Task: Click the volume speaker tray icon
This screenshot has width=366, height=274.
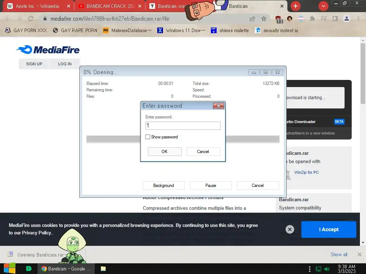Action: pos(327,269)
